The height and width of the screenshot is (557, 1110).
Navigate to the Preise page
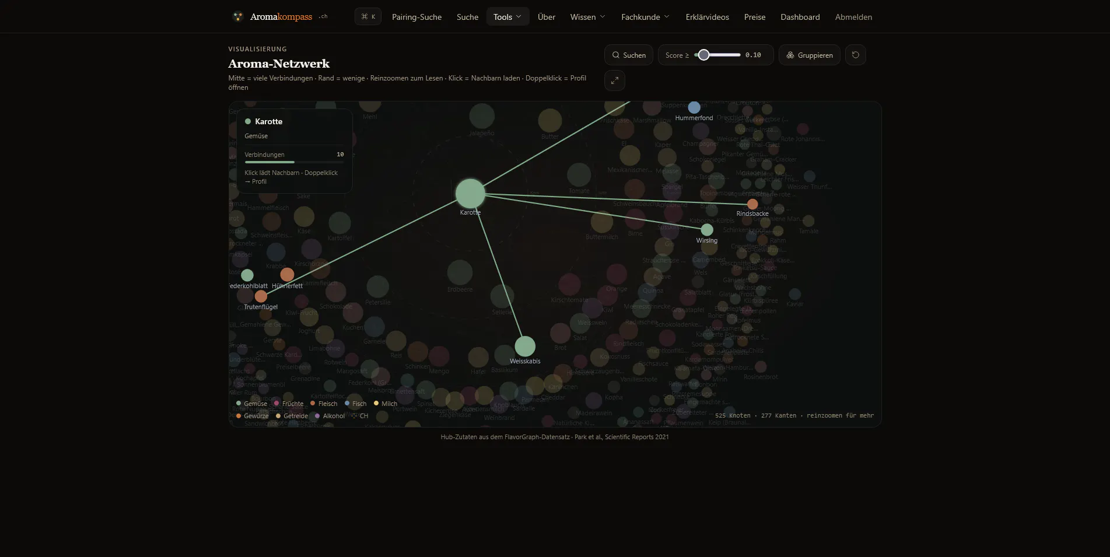(754, 17)
